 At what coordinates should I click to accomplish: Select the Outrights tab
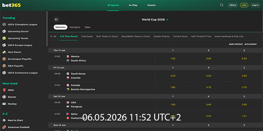(x=75, y=27)
